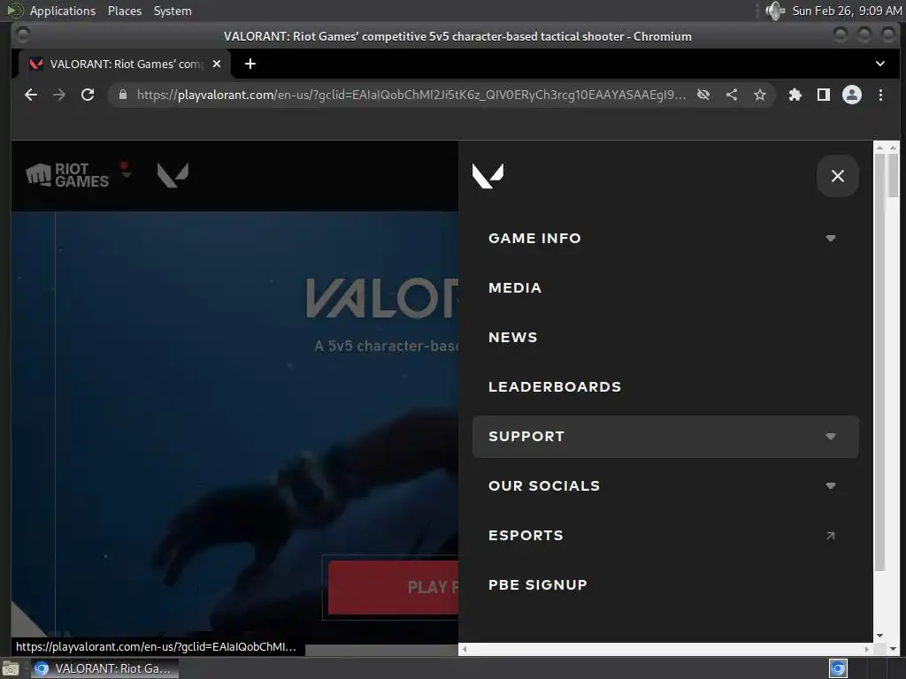Click the Game Info dropdown arrow
This screenshot has height=679, width=906.
(830, 239)
